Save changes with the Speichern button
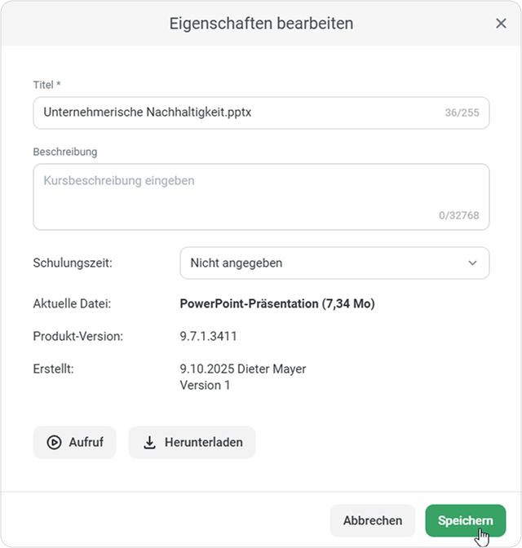This screenshot has width=522, height=548. pos(465,520)
